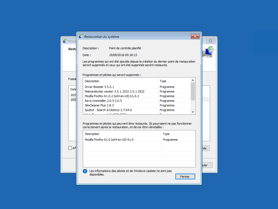Select the Driver Booster 5 5.5.1 row
This screenshot has height=209, width=278.
click(x=137, y=87)
